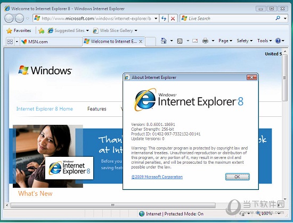
Task: Expand the feeds dropdown arrow
Action: pyautogui.click(x=188, y=41)
